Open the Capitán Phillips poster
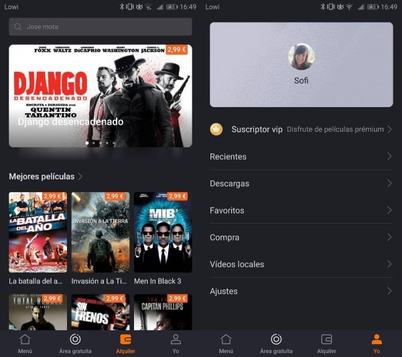The height and width of the screenshot is (357, 402). (x=163, y=312)
